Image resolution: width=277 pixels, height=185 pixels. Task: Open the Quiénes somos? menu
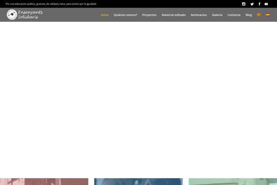point(126,15)
